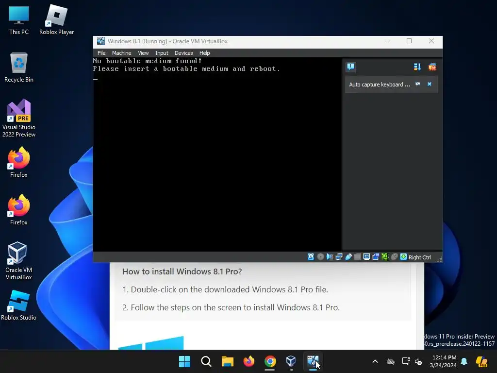This screenshot has height=373, width=497.
Task: Click the Windows logo image in browser page
Action: [x=151, y=343]
